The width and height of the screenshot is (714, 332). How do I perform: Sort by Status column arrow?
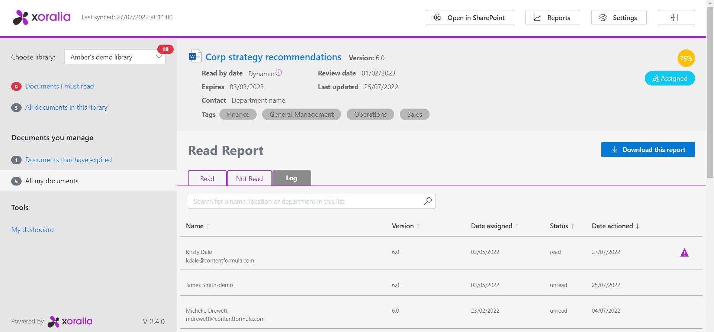(x=573, y=226)
